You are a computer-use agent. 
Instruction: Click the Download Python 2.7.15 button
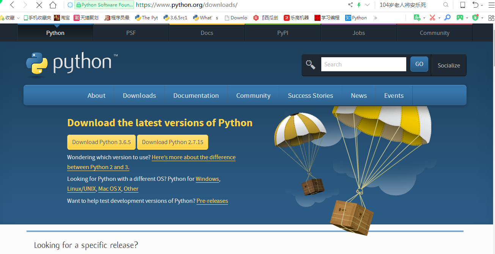tap(173, 142)
